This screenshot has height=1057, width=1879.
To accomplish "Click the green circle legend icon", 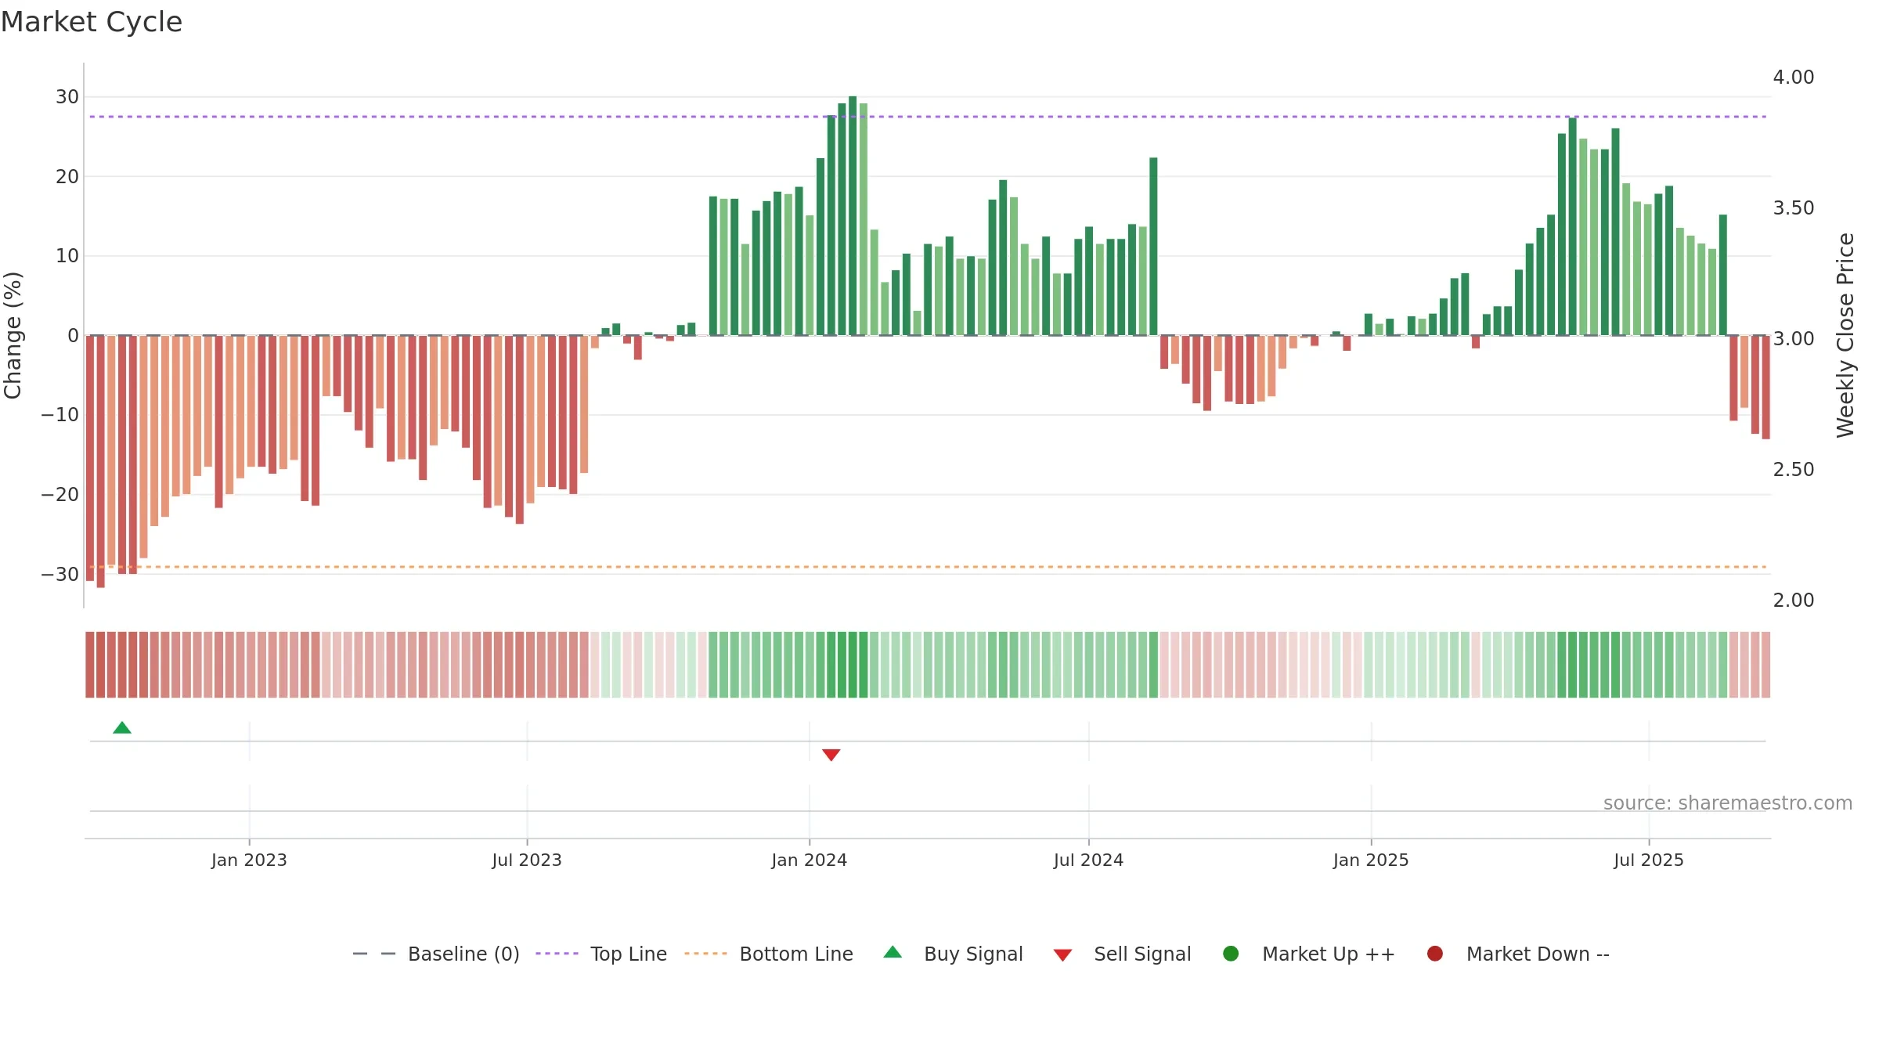I will point(1231,954).
